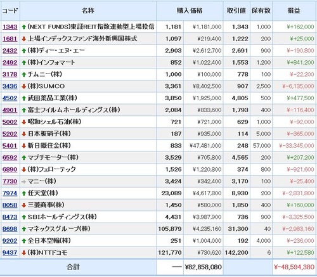Image resolution: width=317 pixels, height=277 pixels.
Task: Click red down arrow beside 上場インデックスファンド
Action: pyautogui.click(x=24, y=39)
